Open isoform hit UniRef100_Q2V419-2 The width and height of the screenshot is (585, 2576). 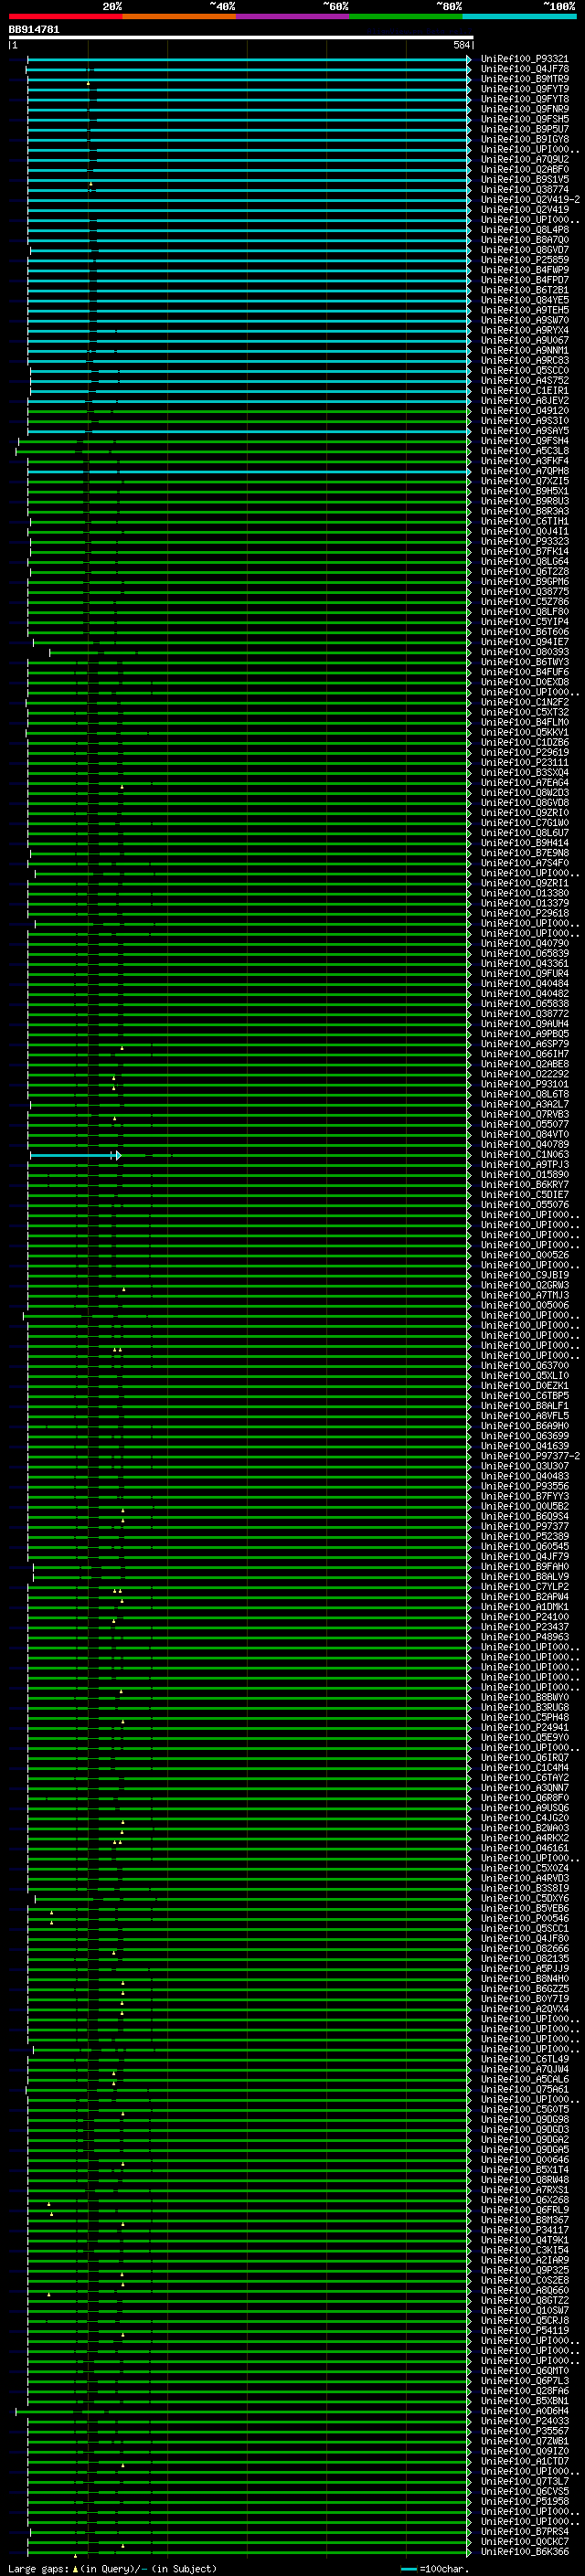530,199
